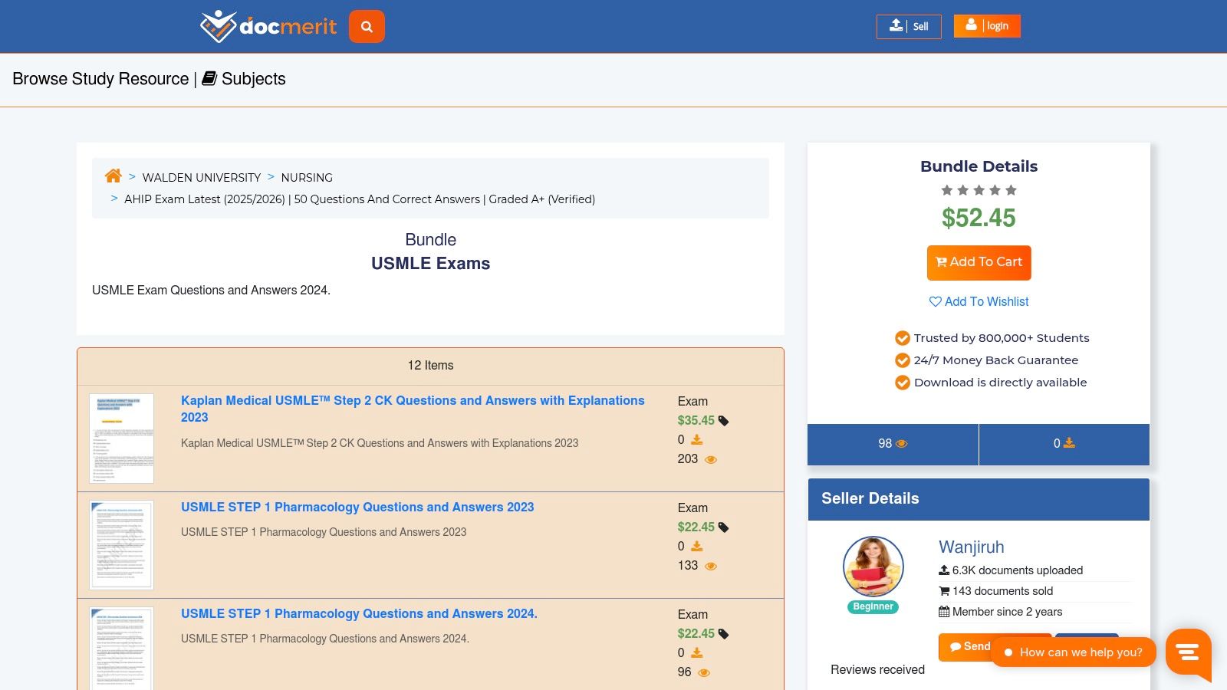1227x690 pixels.
Task: Open USMLE Pharmacology 2024 thumbnail
Action: (x=121, y=649)
